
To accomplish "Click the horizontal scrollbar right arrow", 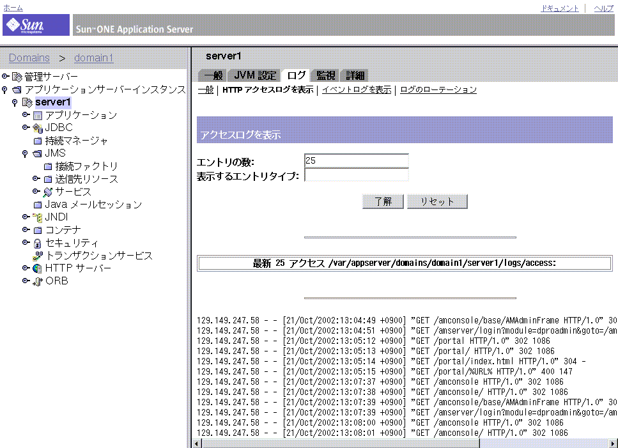I will pos(613,444).
